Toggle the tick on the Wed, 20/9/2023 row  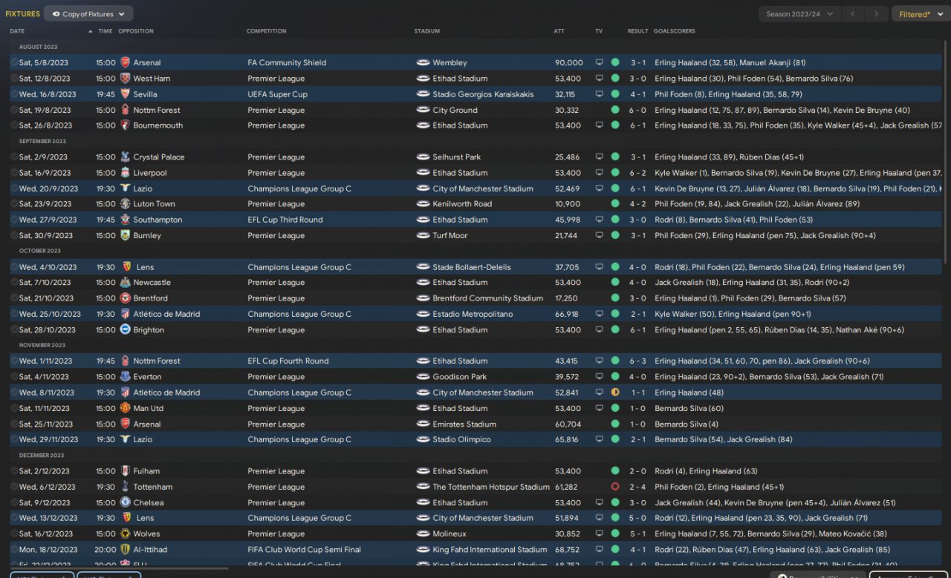(14, 188)
